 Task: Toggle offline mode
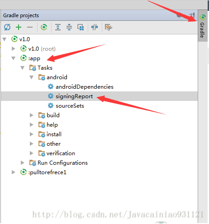(95, 27)
